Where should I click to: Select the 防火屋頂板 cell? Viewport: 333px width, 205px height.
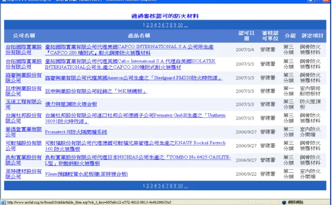click(310, 104)
